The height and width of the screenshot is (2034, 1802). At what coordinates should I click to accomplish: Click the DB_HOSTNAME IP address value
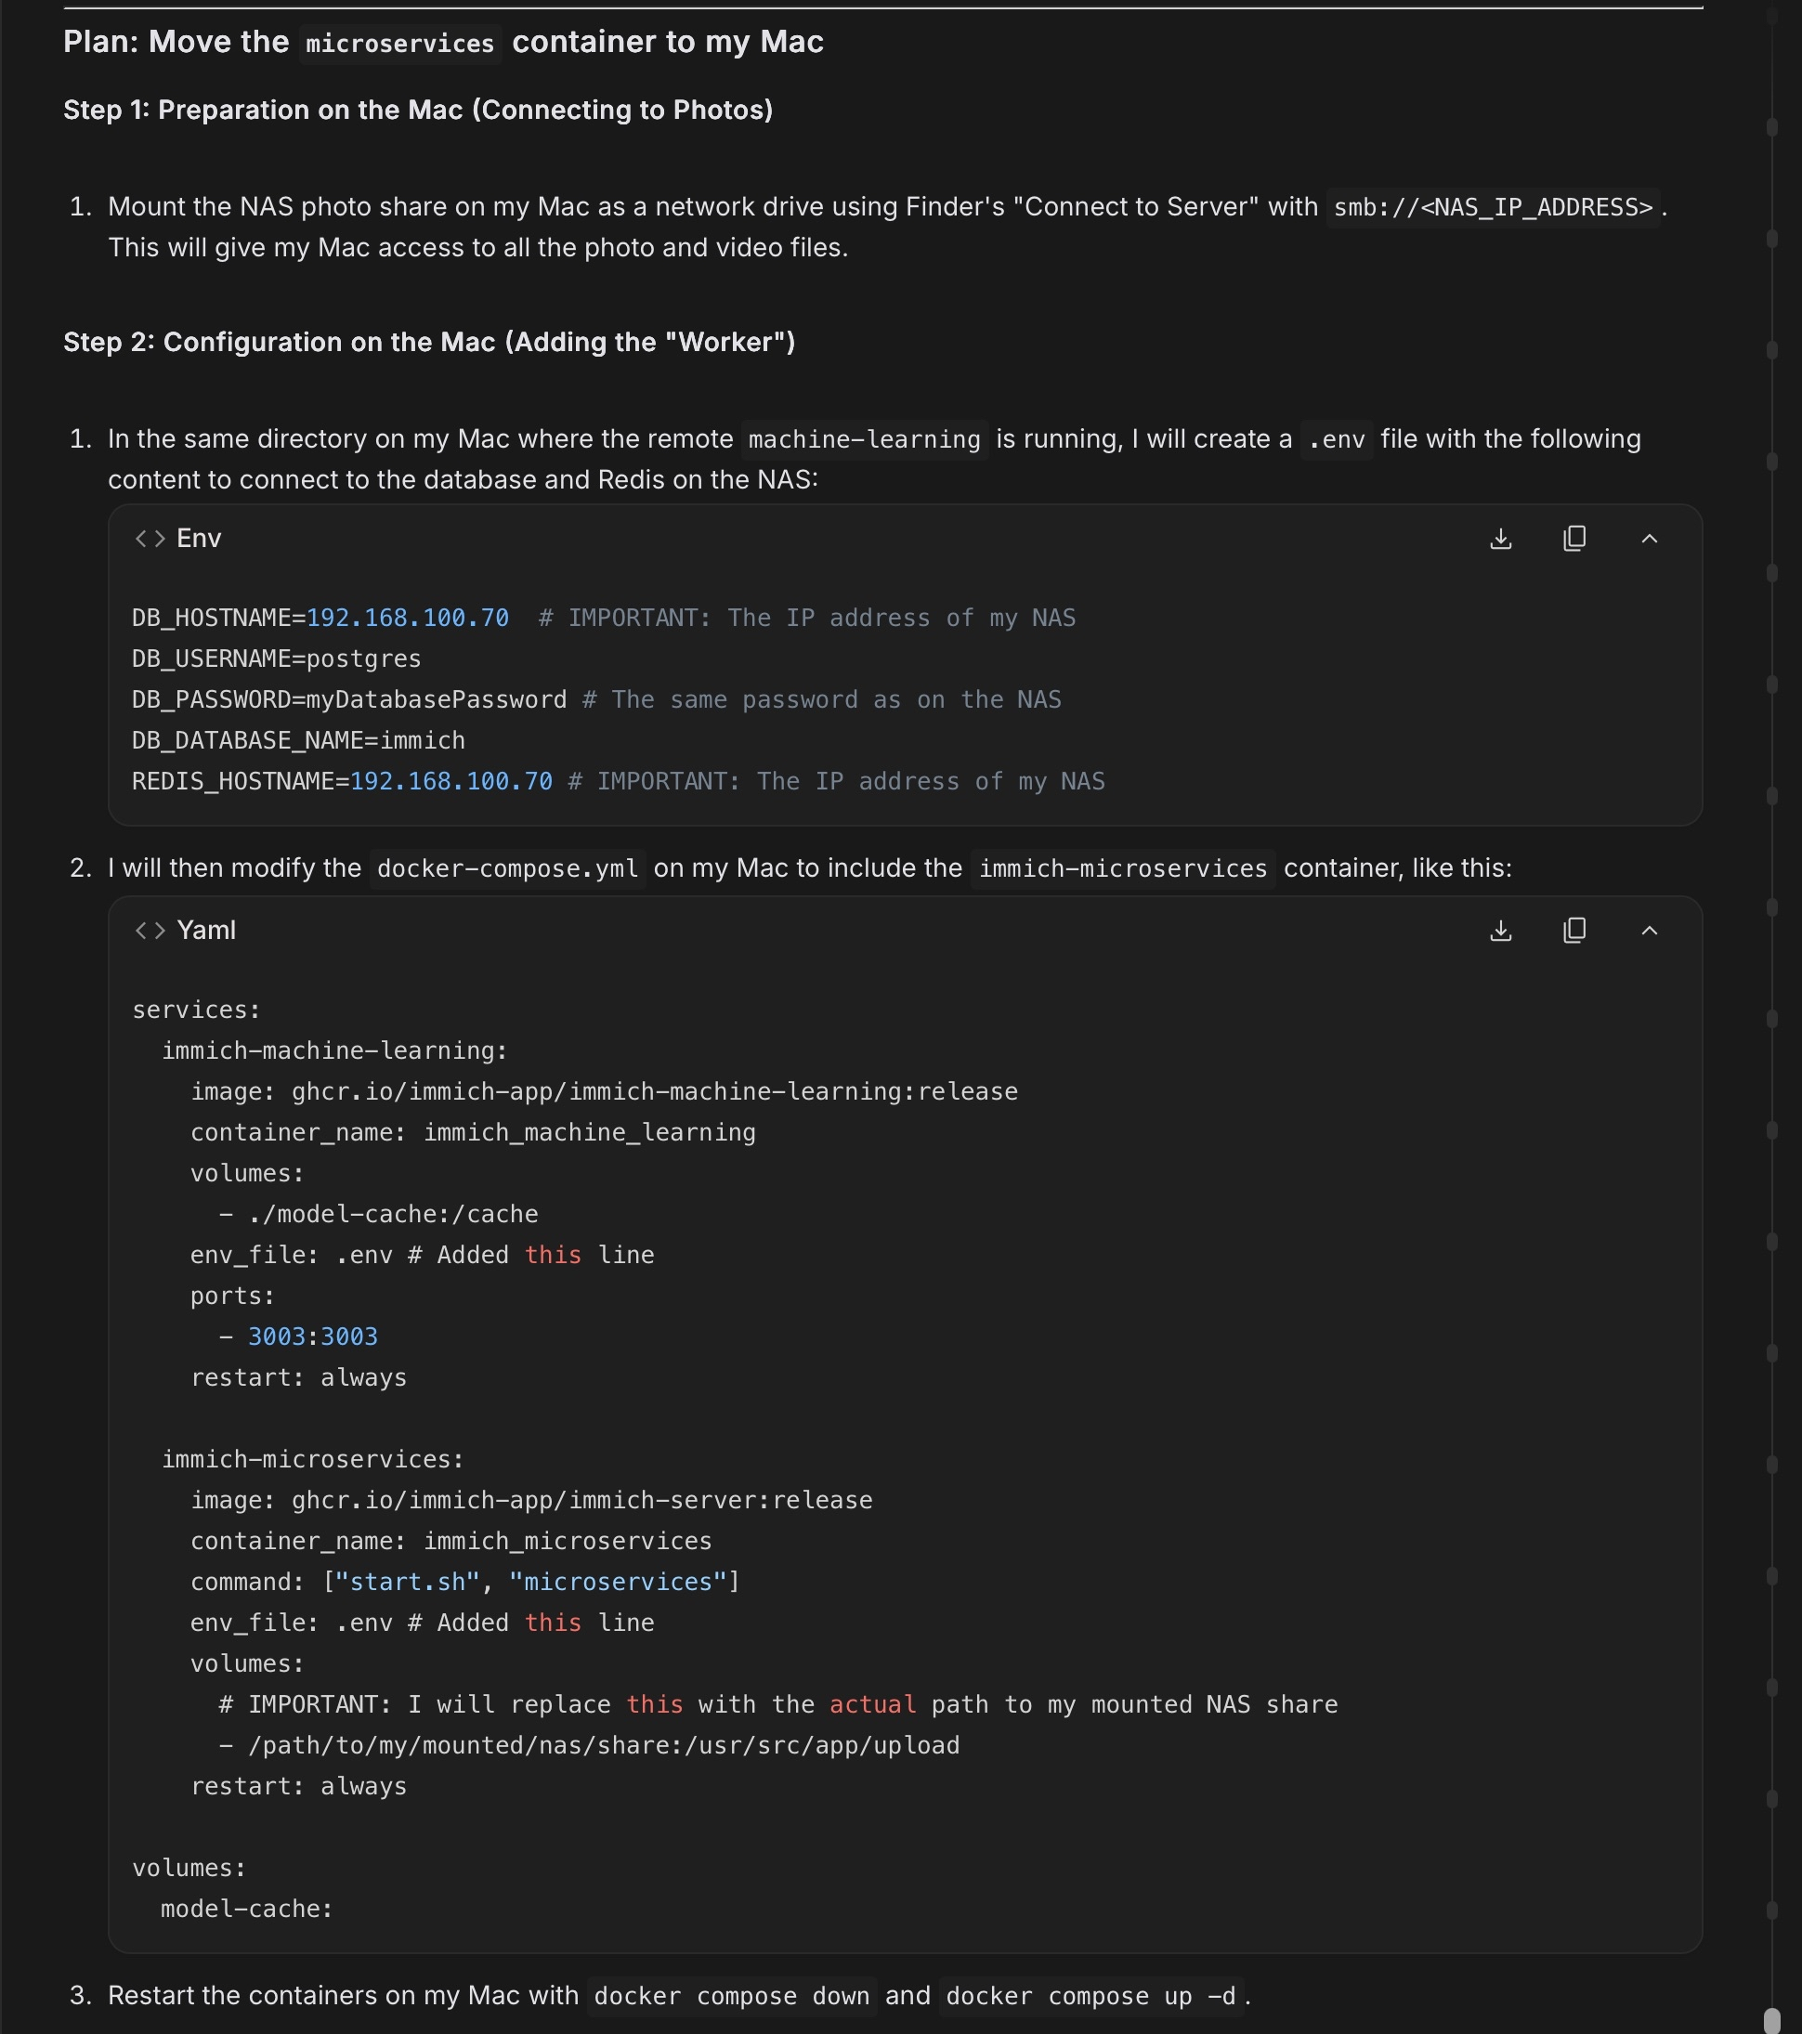click(408, 619)
